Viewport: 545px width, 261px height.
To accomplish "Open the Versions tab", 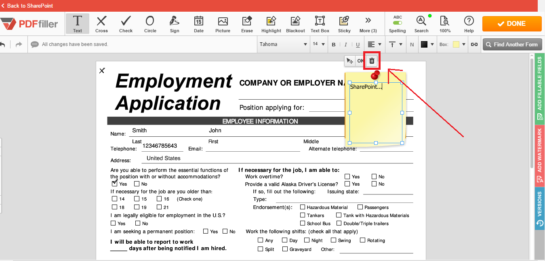I will coord(540,209).
